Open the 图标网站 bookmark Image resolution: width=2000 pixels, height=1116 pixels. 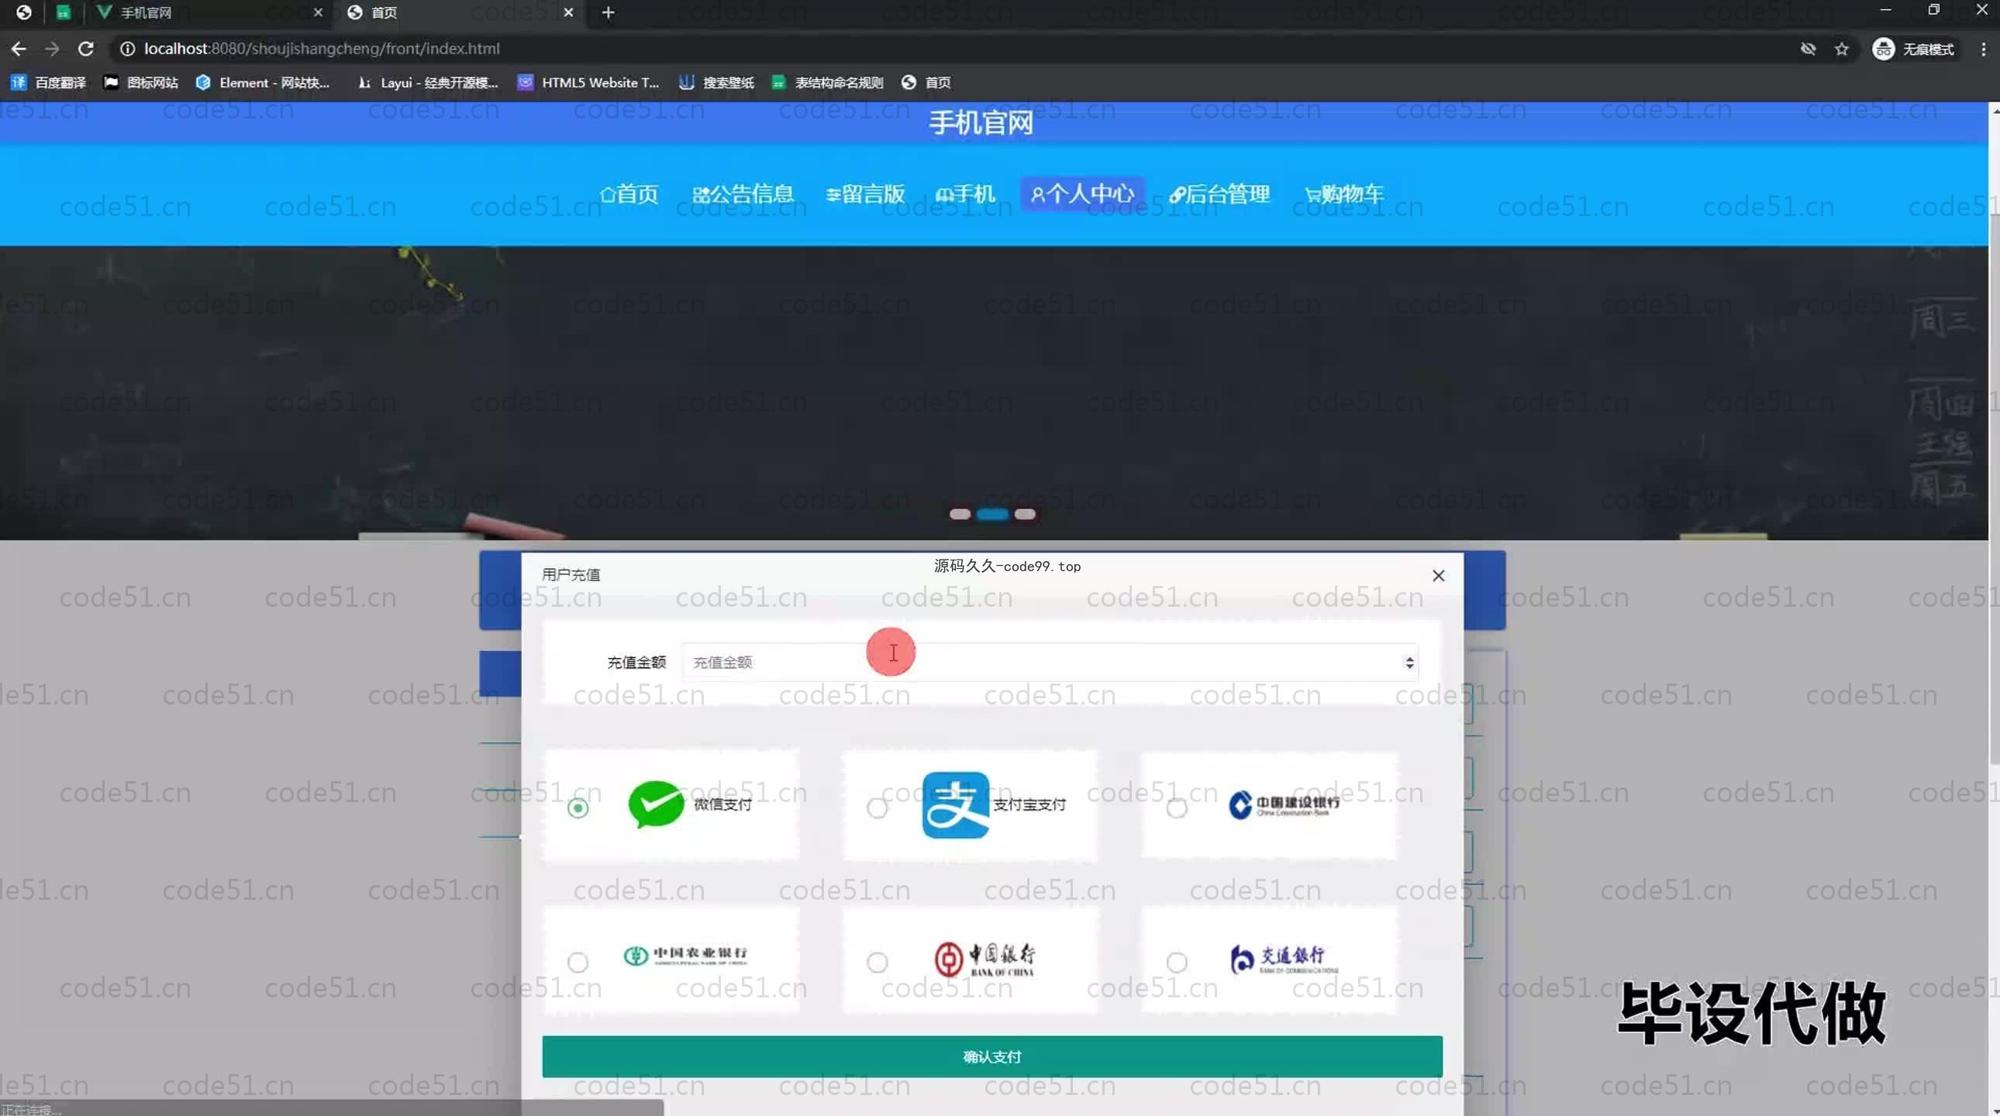(x=141, y=83)
